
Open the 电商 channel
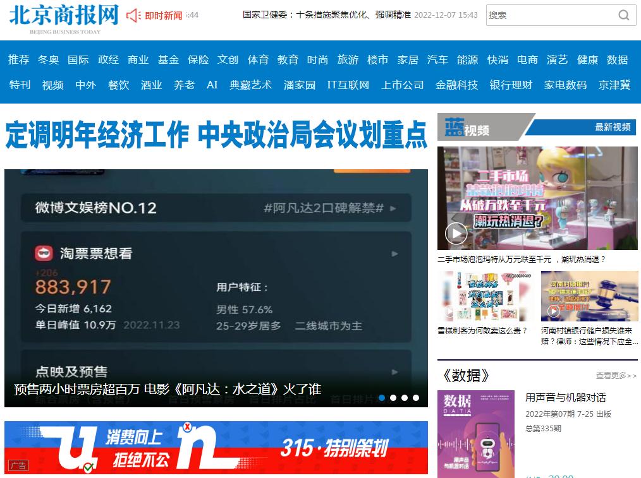527,59
